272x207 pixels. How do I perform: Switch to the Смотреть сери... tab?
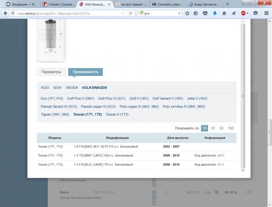(168, 4)
